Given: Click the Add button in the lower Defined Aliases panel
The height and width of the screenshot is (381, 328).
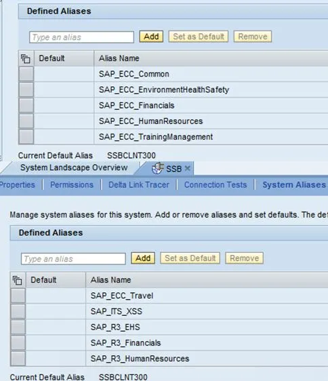Looking at the screenshot, I should 143,258.
